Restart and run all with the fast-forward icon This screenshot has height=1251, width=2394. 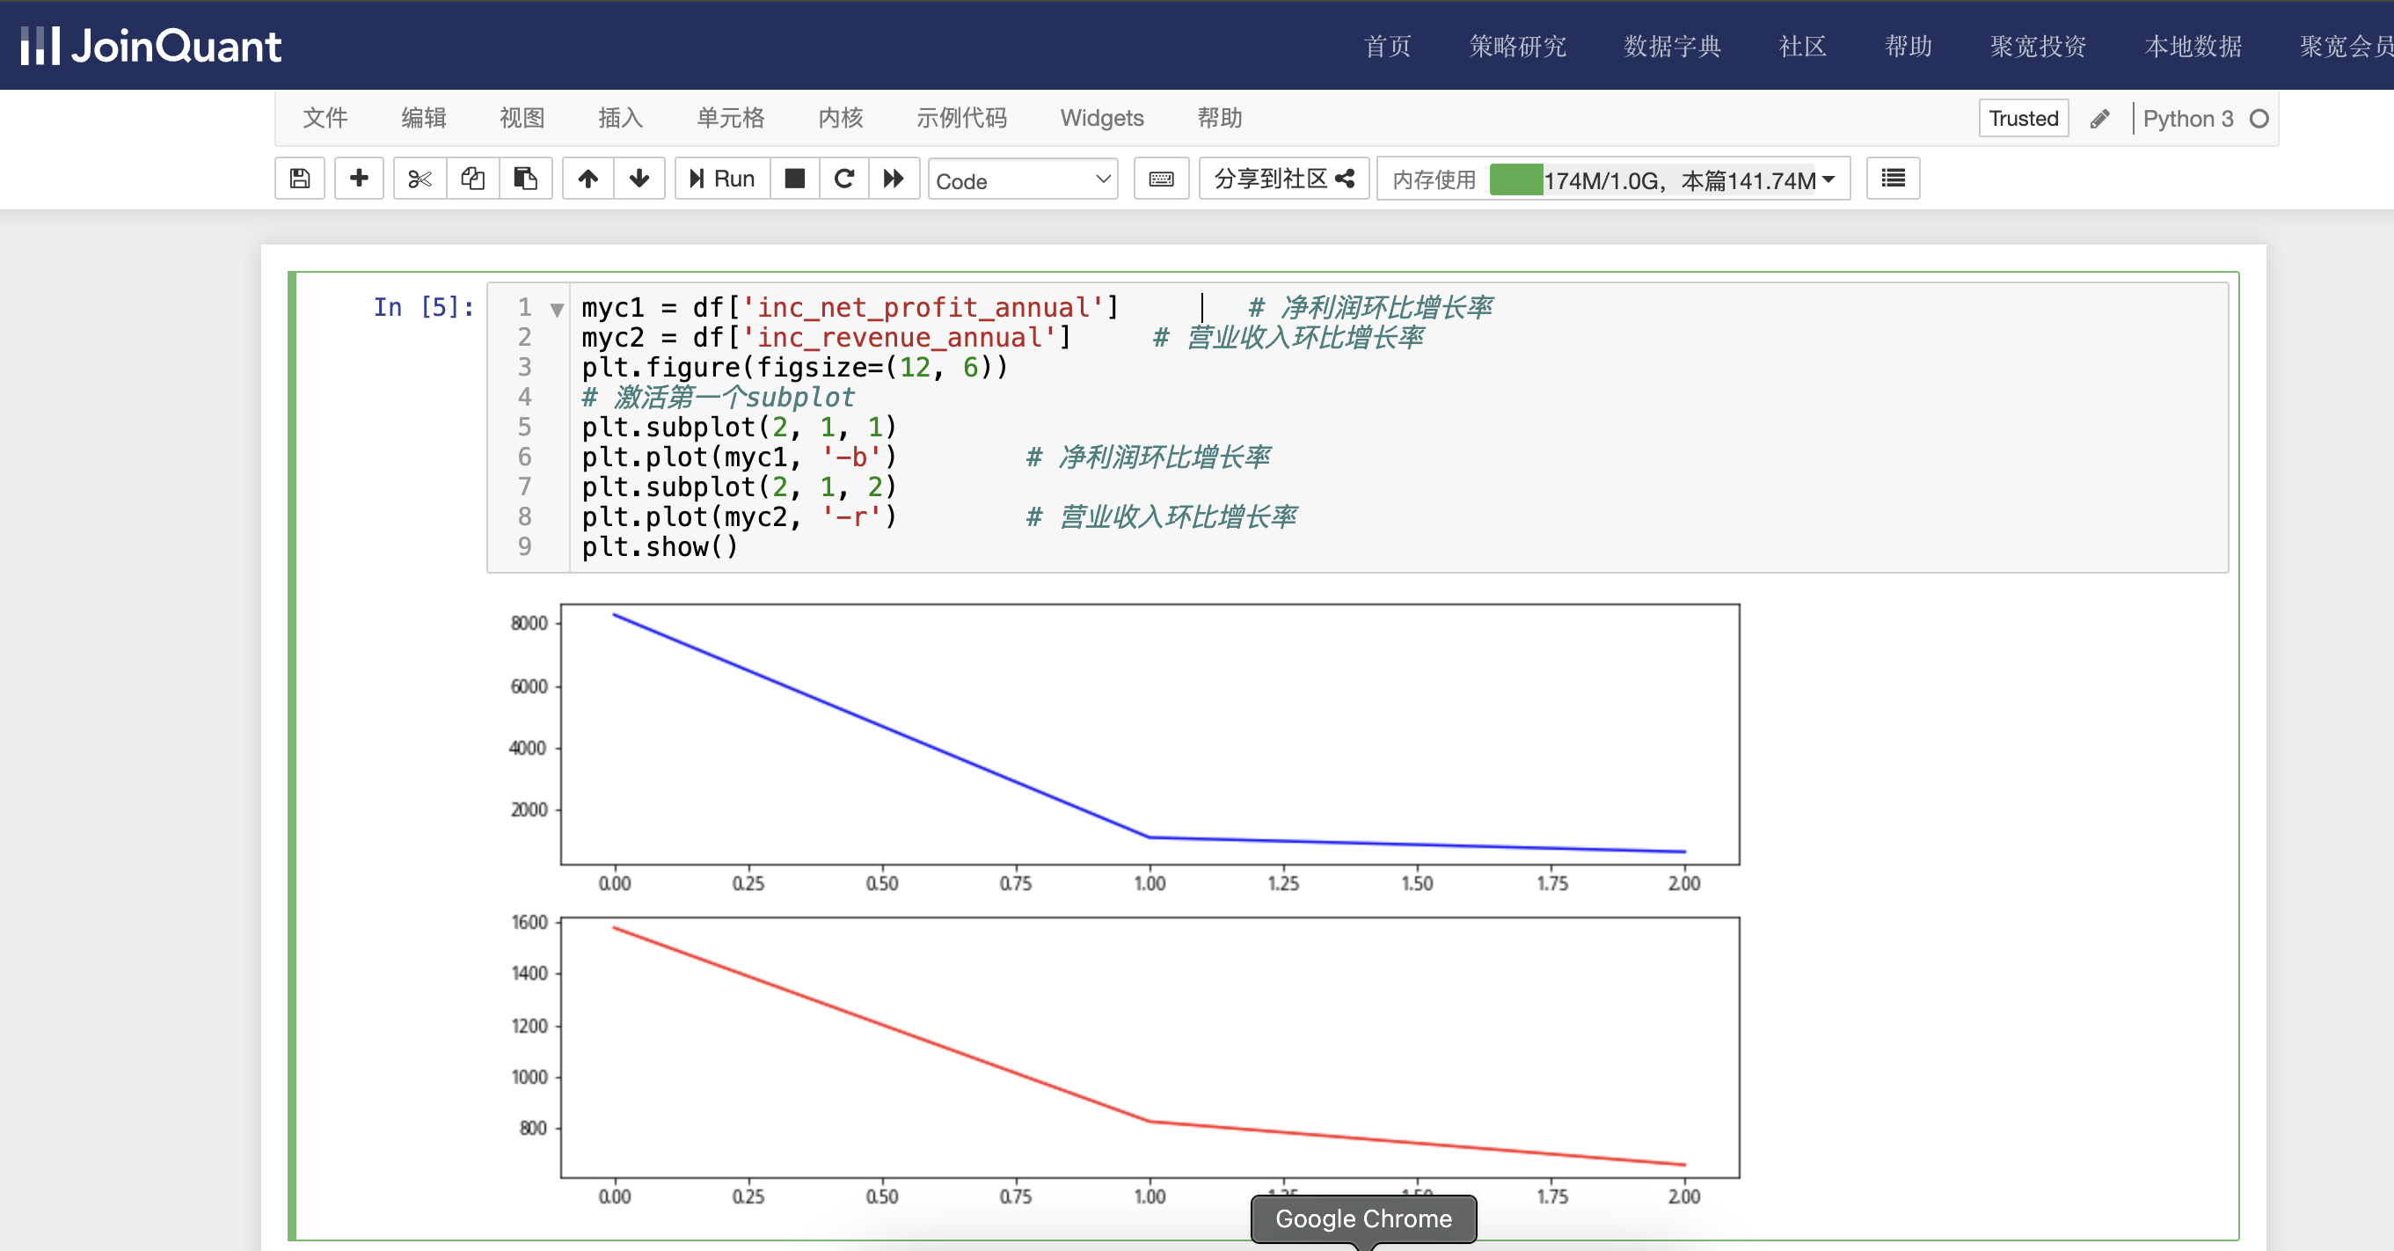click(894, 179)
